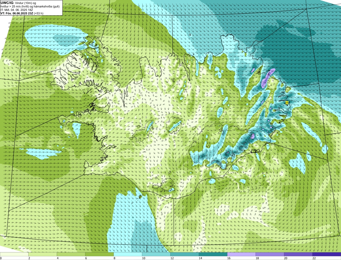Select the 4–6 m/s green legend swatch
This screenshot has width=341, height=260.
pos(71,254)
